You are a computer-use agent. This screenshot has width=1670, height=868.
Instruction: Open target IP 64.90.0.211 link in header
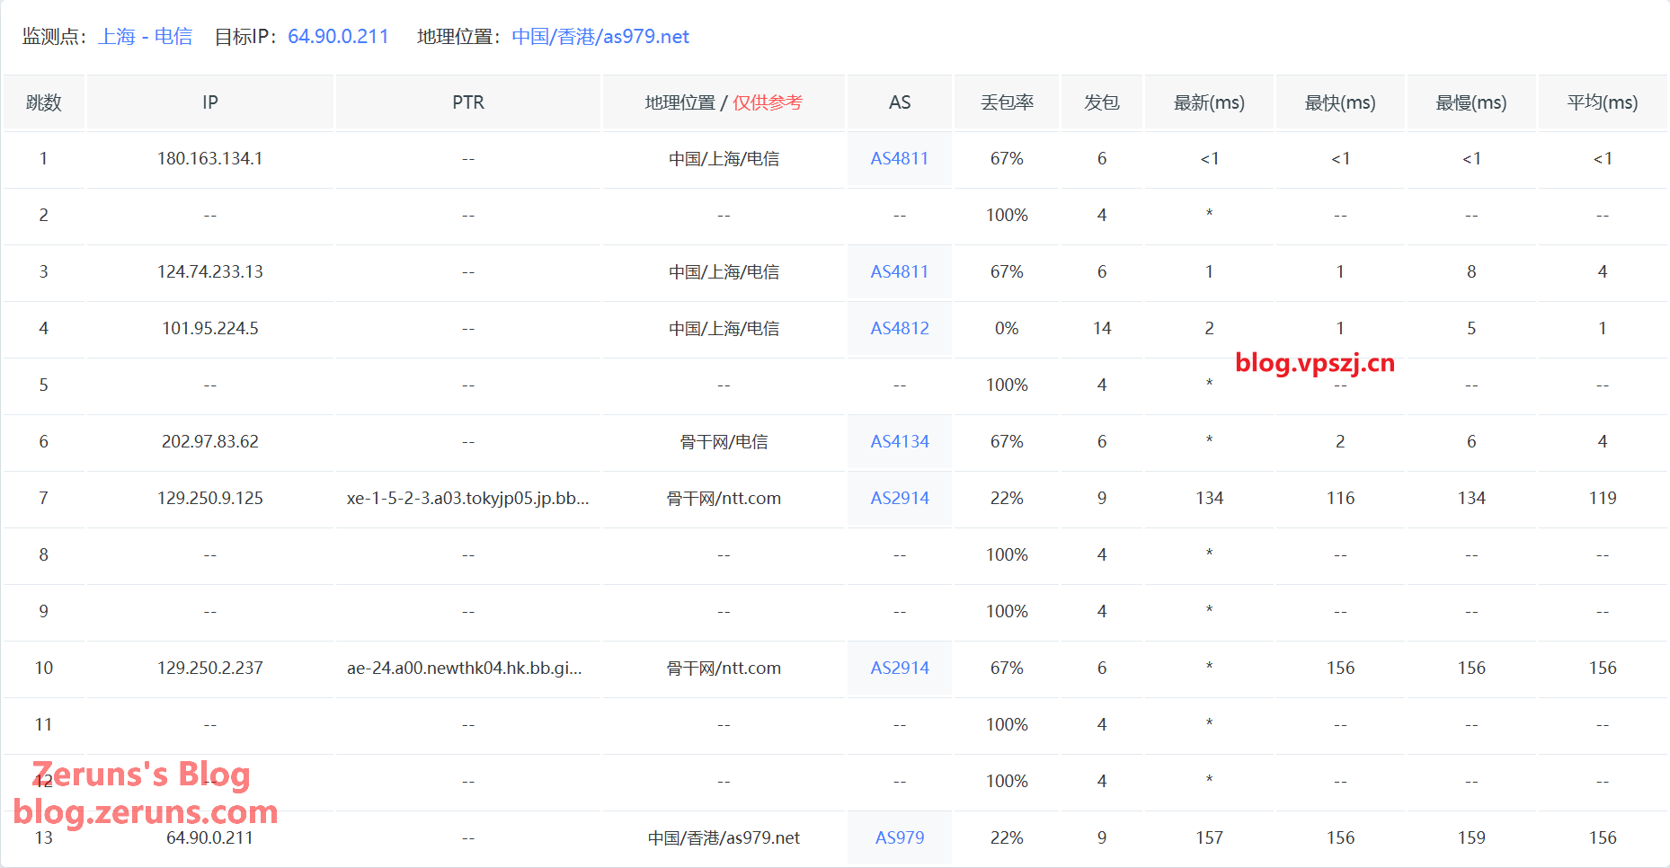point(338,37)
